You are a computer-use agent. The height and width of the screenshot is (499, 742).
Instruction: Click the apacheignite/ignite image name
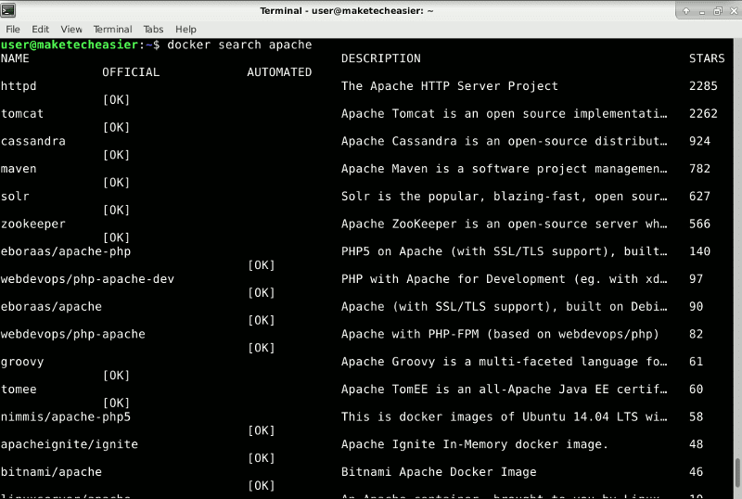point(69,444)
